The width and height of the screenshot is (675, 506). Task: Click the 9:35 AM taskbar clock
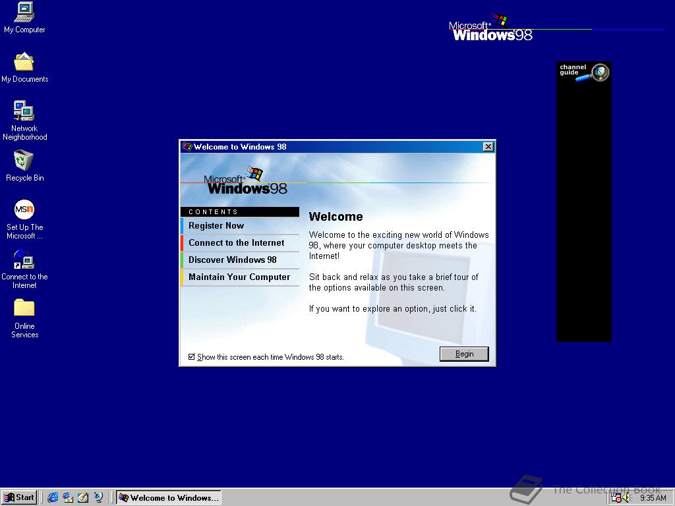click(653, 498)
